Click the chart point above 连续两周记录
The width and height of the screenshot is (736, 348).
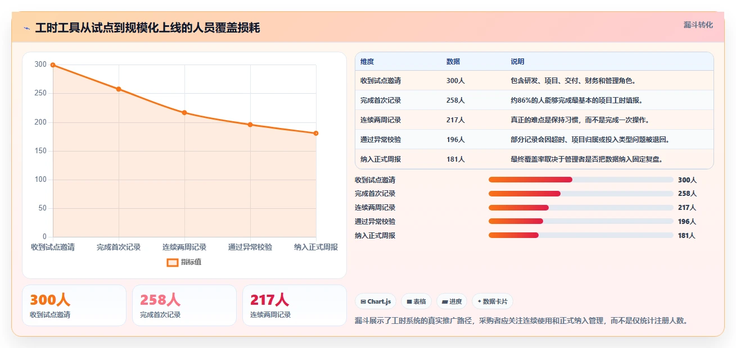tap(184, 113)
